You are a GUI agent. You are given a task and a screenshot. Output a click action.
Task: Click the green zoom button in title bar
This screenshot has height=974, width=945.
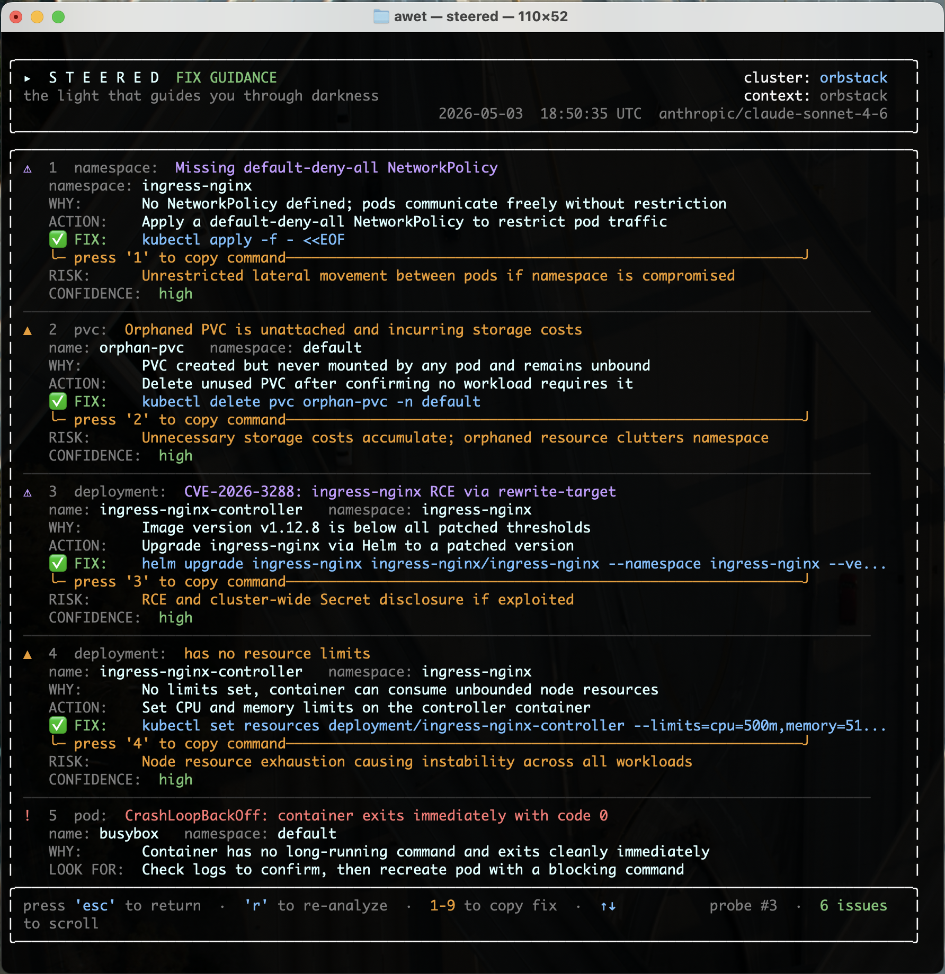coord(58,17)
